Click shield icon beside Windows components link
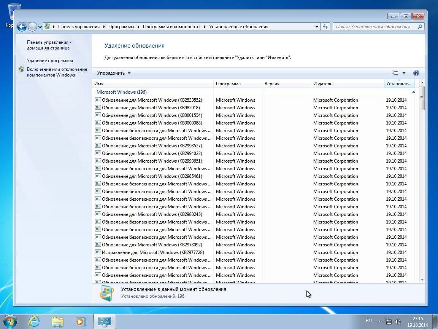The width and height of the screenshot is (438, 329). pyautogui.click(x=21, y=69)
